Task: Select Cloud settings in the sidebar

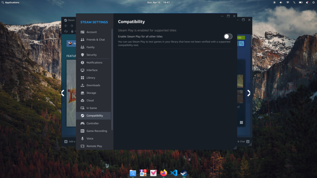Action: click(x=93, y=100)
